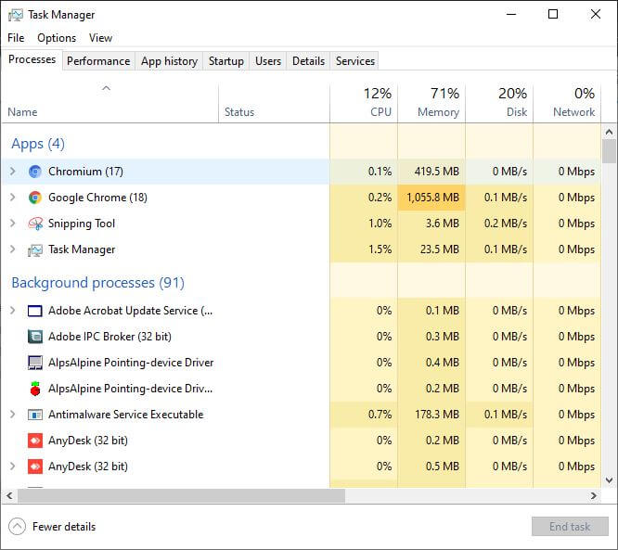The height and width of the screenshot is (550, 618).
Task: Sort by the Name column header
Action: 110,103
